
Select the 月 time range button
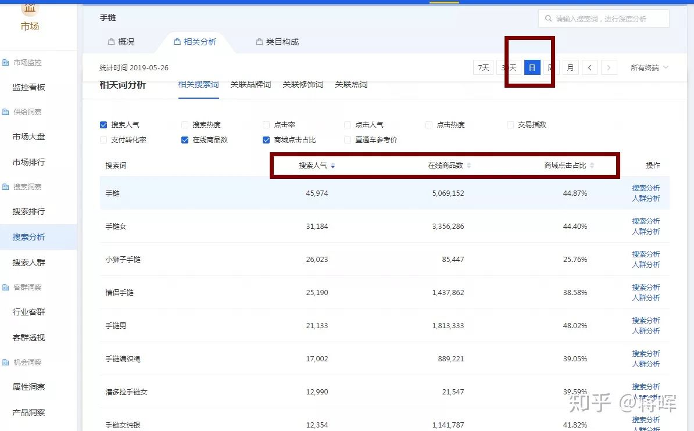571,68
